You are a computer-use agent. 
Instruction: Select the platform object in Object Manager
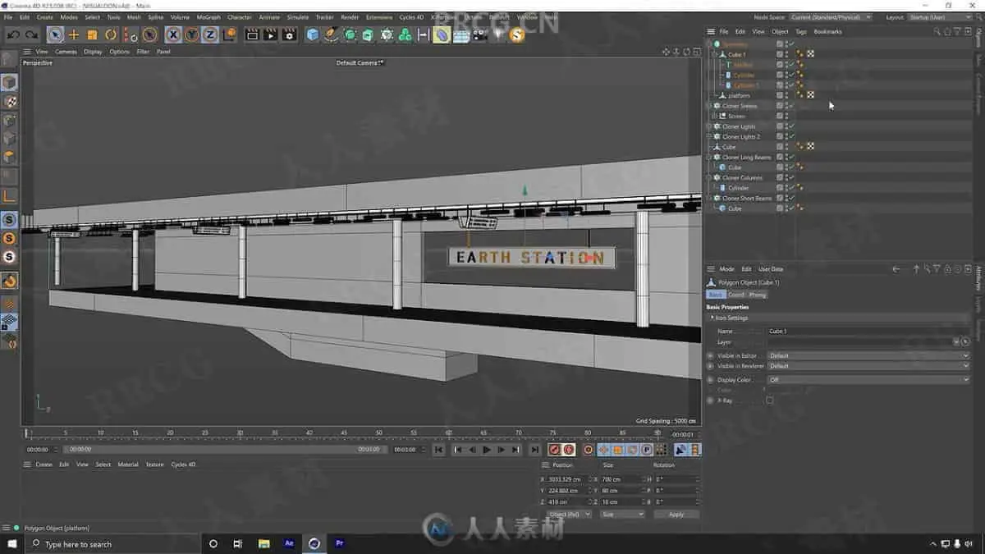[x=739, y=96]
